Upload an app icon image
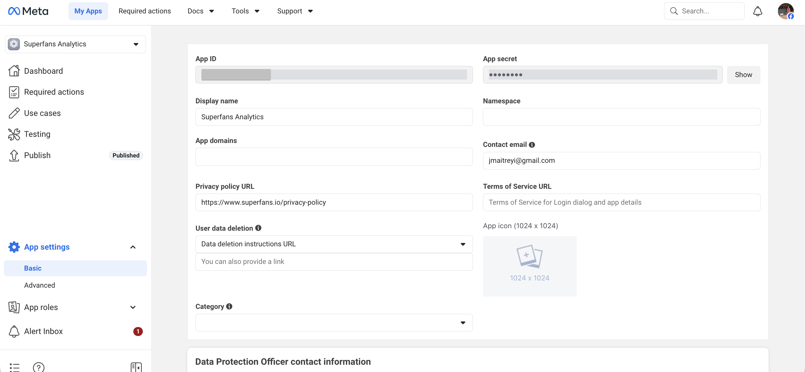The image size is (805, 372). pos(529,266)
